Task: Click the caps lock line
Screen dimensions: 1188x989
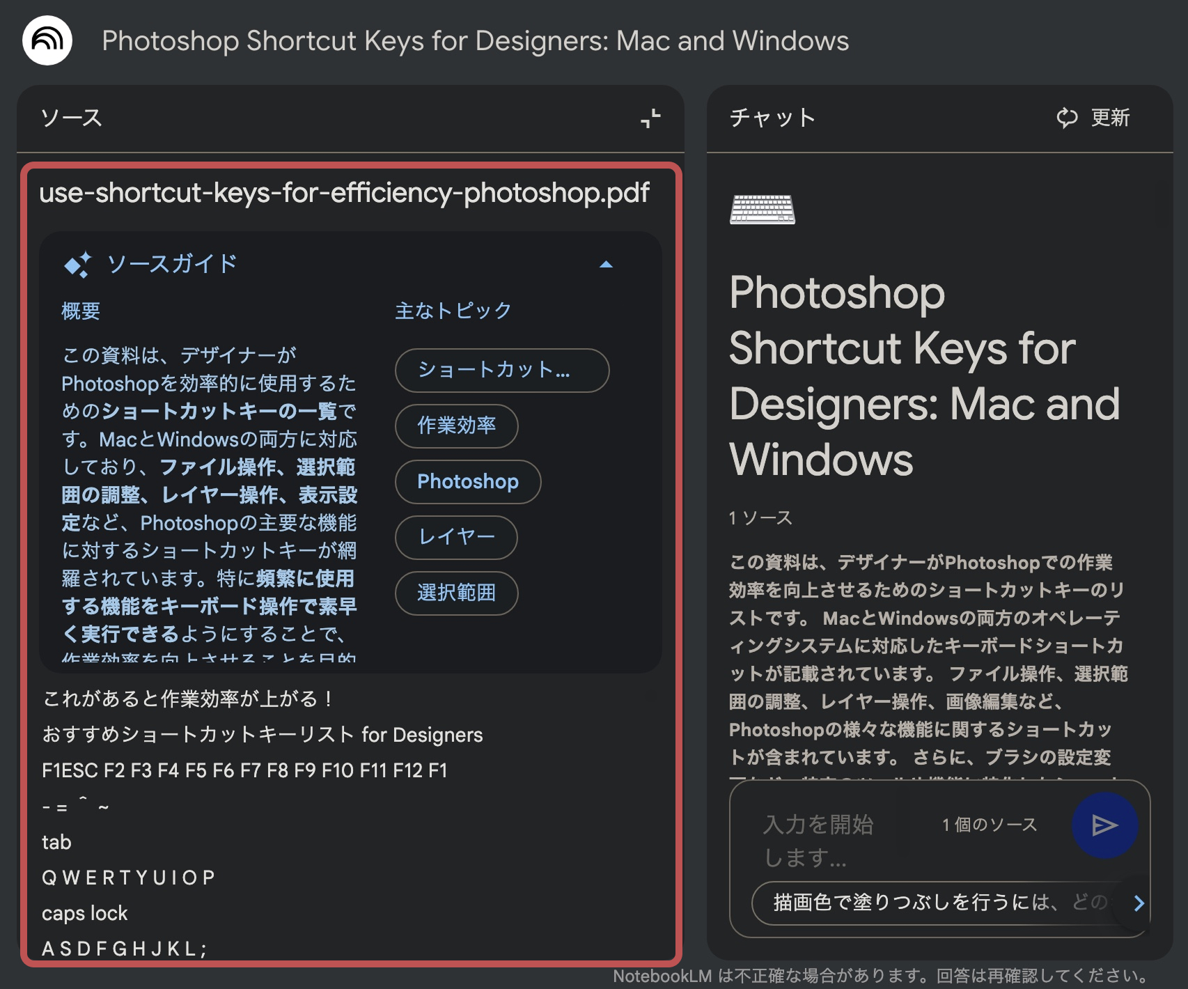Action: point(85,913)
